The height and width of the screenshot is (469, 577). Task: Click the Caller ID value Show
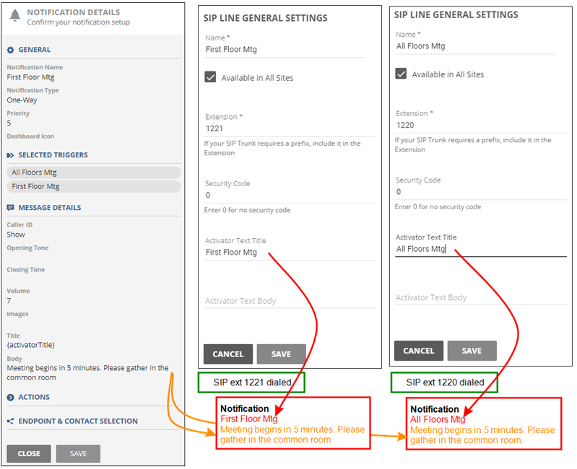pos(16,234)
